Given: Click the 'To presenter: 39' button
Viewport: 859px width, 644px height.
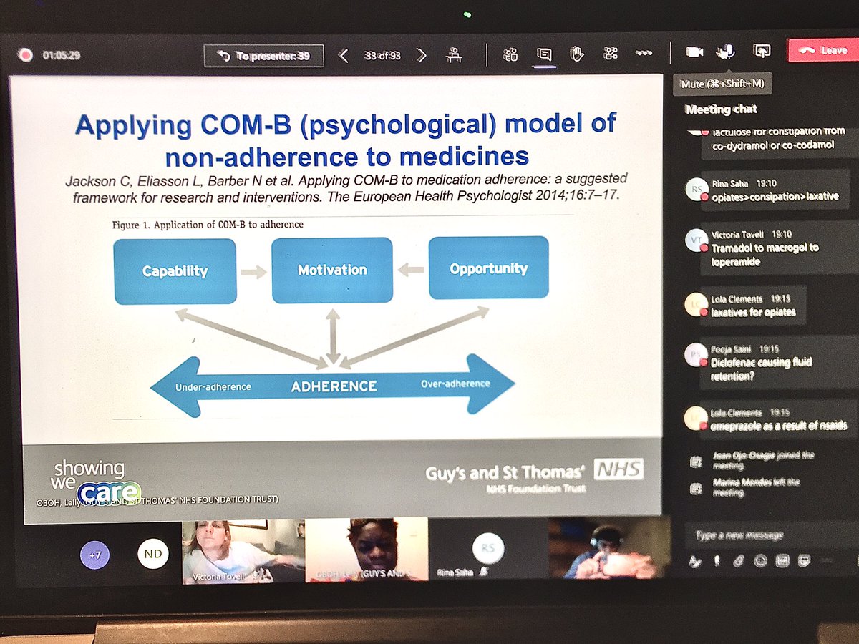Looking at the screenshot, I should 263,55.
